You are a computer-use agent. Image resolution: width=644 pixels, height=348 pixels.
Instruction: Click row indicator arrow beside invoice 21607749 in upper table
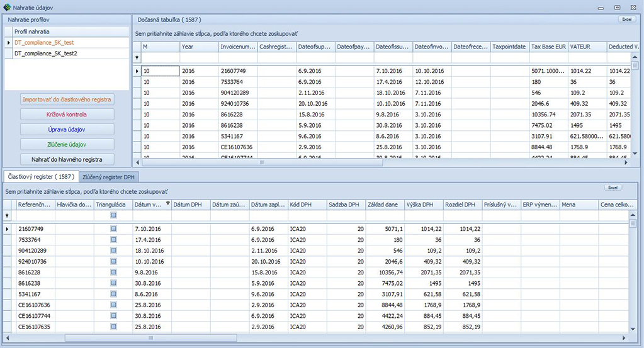click(137, 71)
